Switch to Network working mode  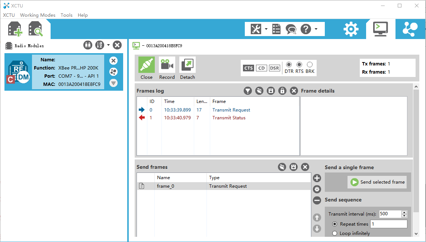pyautogui.click(x=410, y=29)
